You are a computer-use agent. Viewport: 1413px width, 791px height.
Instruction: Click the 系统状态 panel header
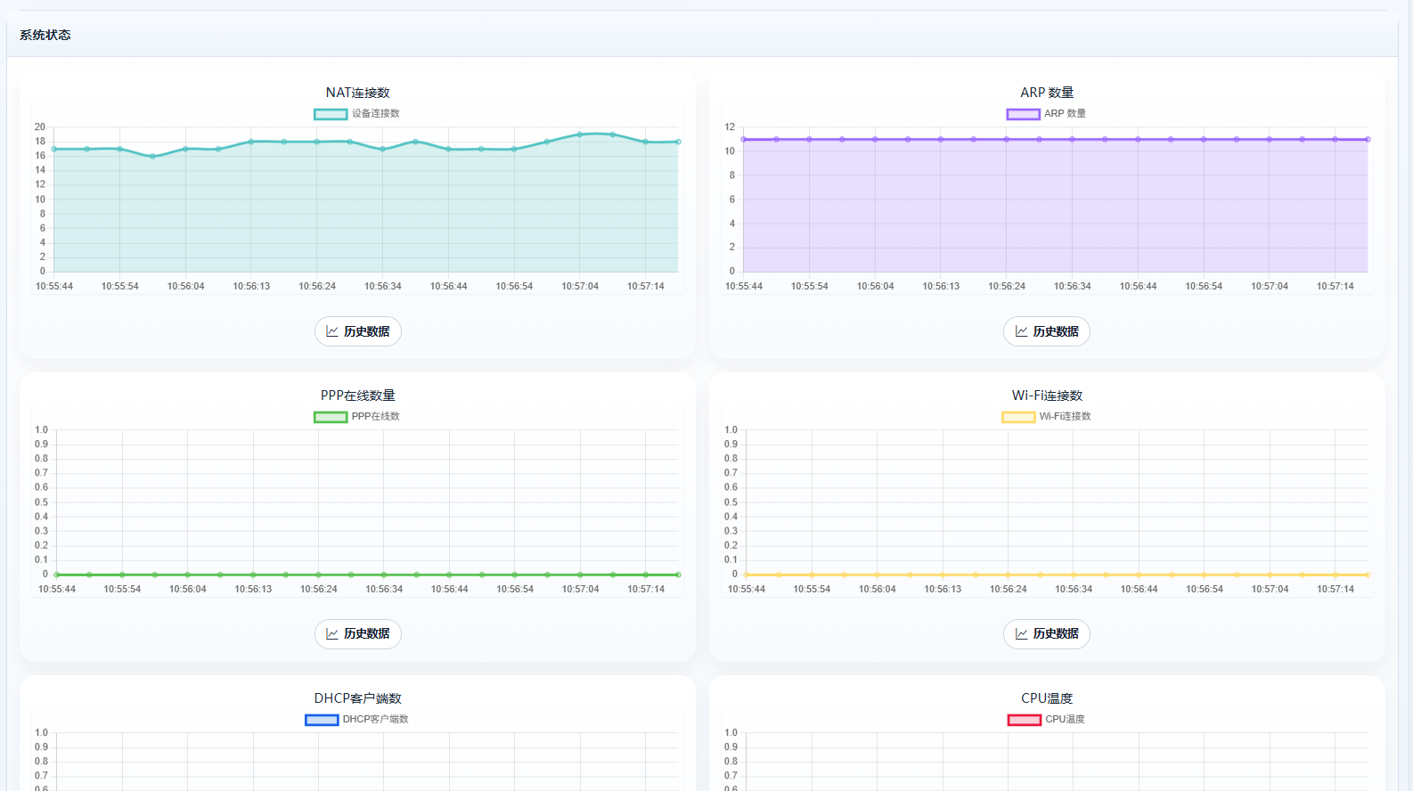[45, 35]
